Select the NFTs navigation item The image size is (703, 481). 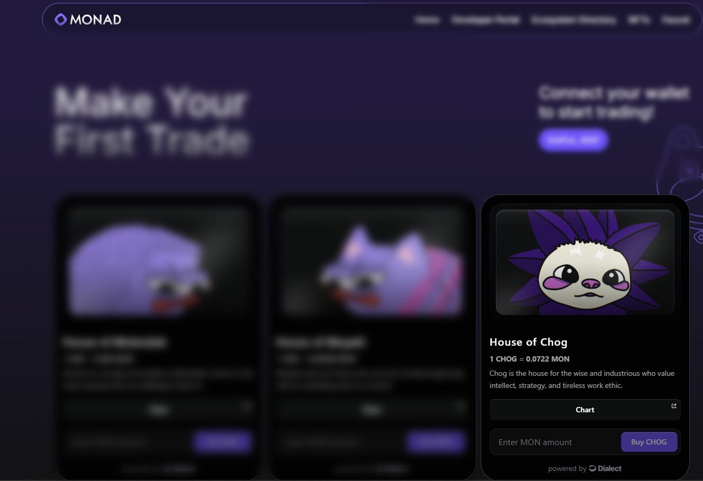[639, 20]
